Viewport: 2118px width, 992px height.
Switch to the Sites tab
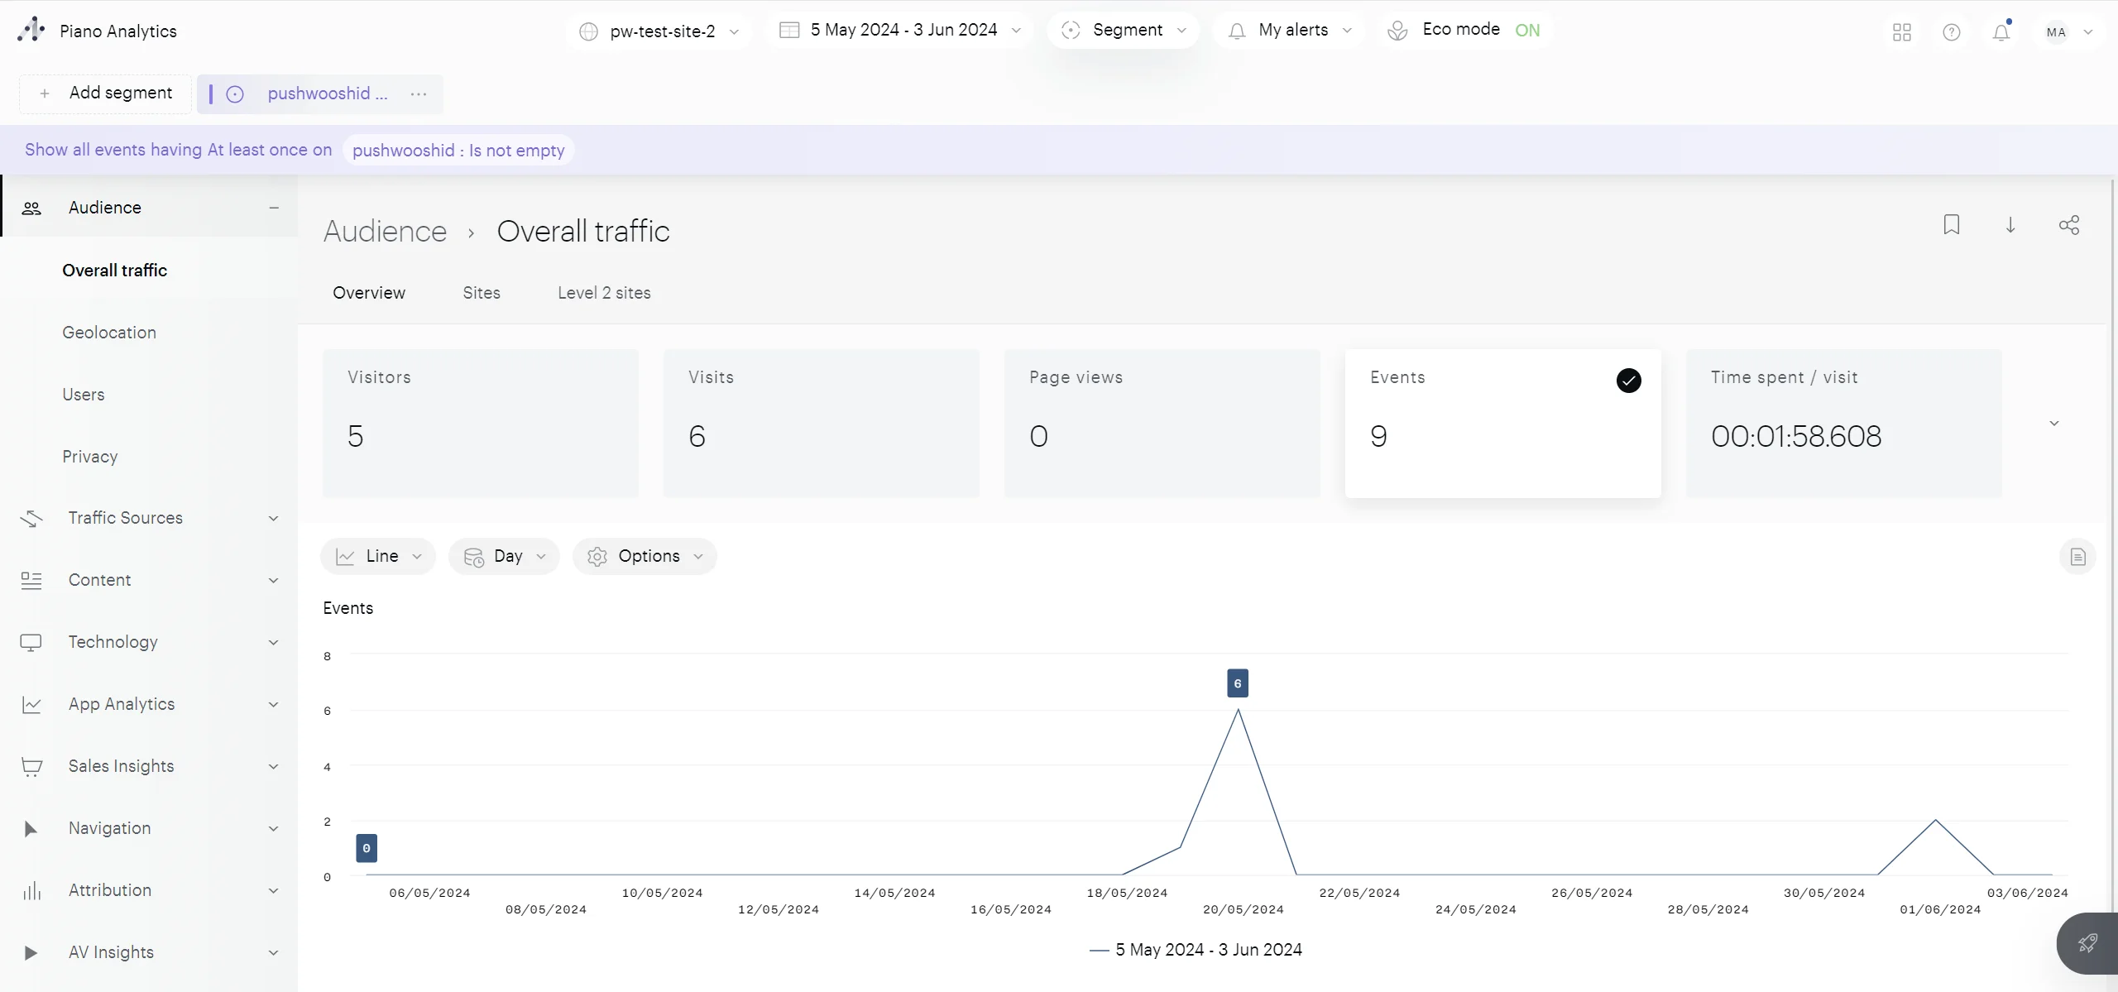pos(481,293)
